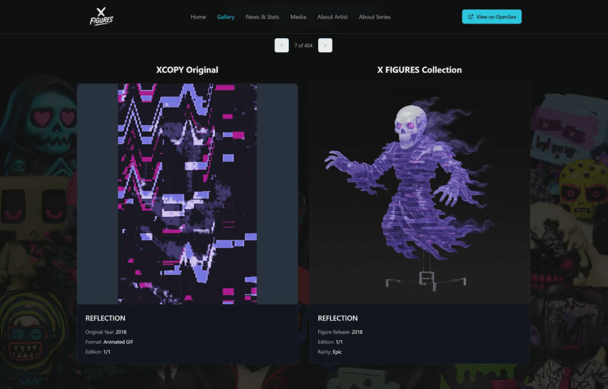Click the X Figures logo
This screenshot has width=608, height=389.
[101, 17]
